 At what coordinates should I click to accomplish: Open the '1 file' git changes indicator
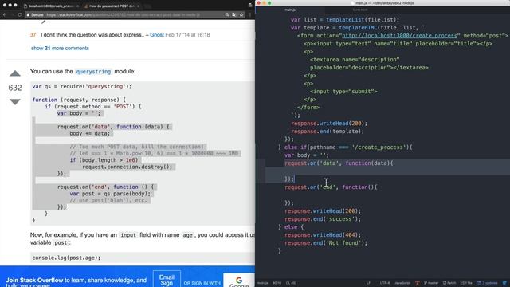466,283
